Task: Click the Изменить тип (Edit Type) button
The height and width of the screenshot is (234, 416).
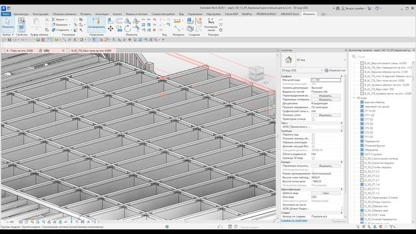Action: point(335,71)
